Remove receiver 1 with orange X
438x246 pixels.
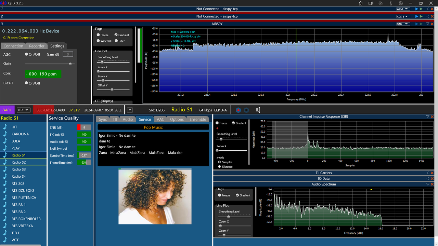pos(432,9)
